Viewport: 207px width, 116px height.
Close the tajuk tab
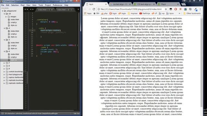106,4
